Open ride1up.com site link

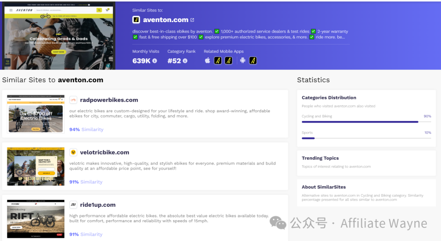click(98, 205)
